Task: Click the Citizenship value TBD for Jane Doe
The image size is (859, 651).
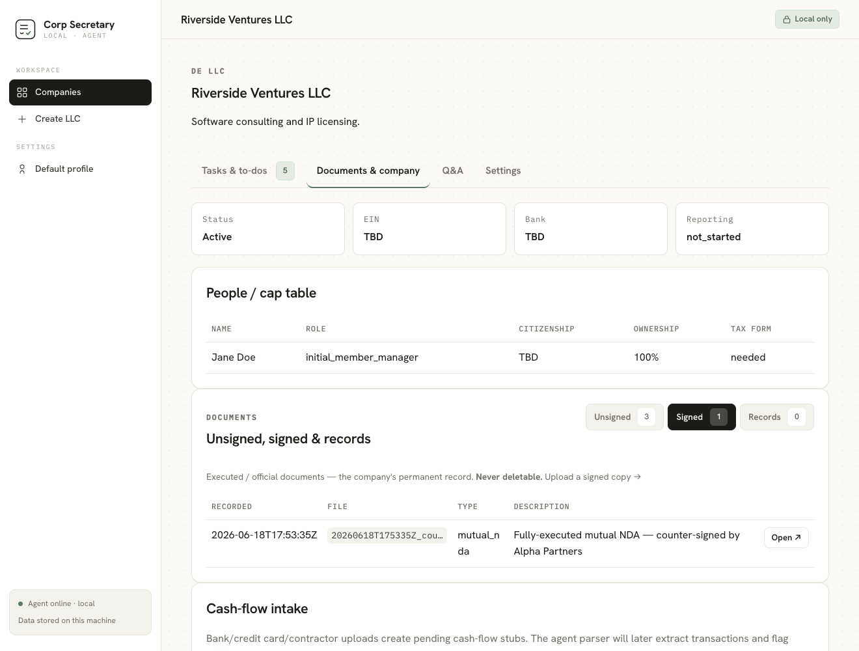Action: click(528, 357)
